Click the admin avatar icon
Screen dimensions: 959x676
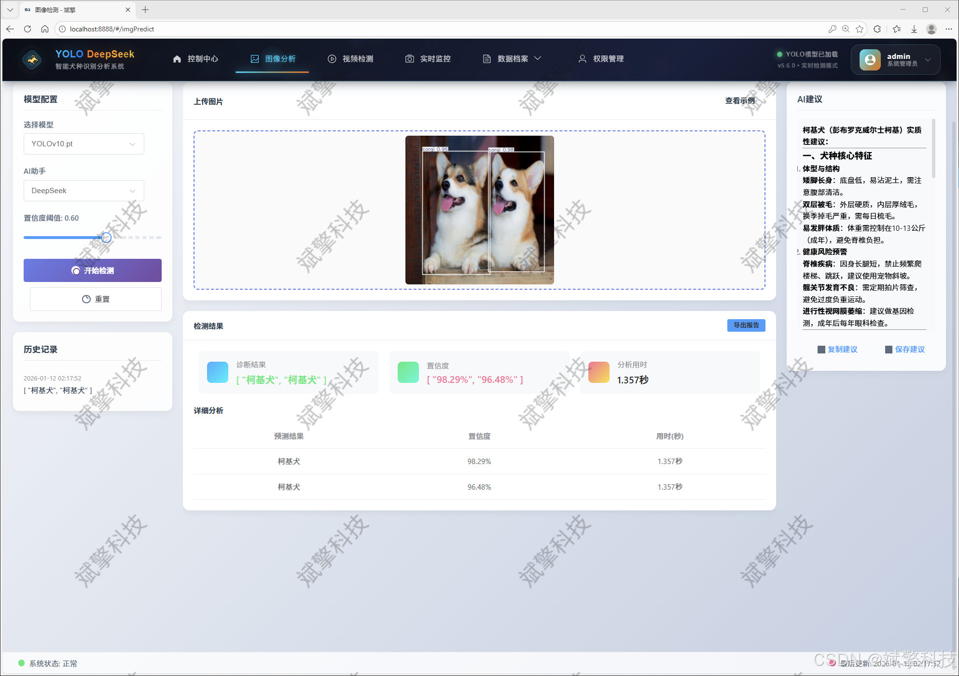click(870, 59)
